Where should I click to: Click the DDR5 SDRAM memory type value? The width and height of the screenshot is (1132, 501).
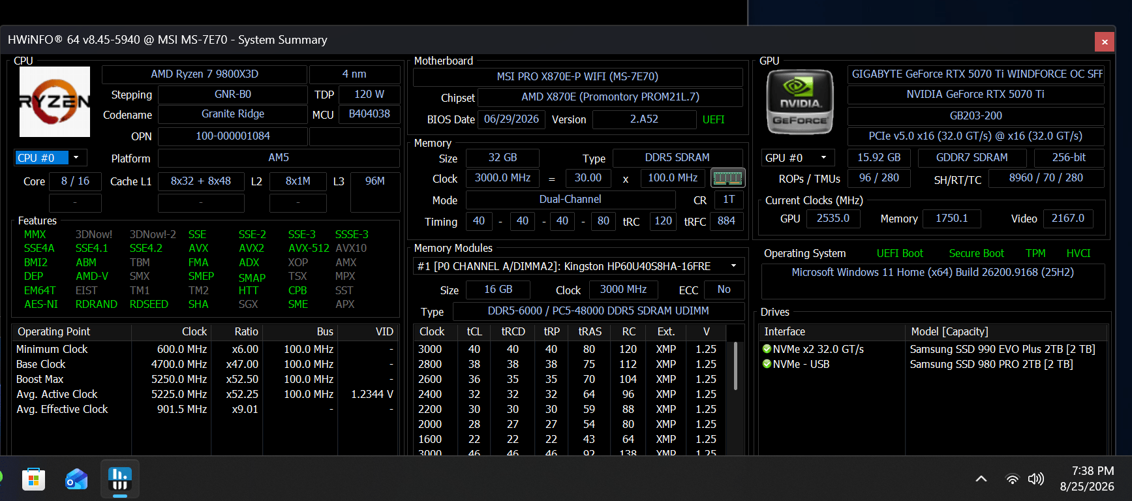pos(677,158)
